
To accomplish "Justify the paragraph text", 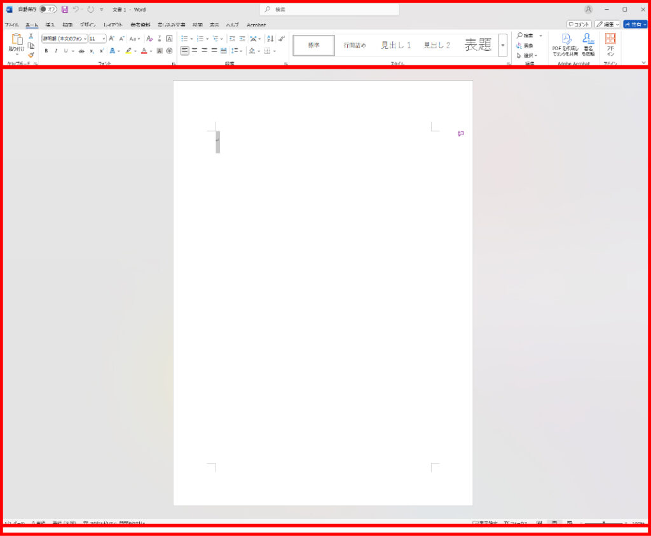I will pyautogui.click(x=214, y=51).
